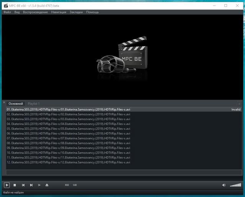245x197 pixels.
Task: Switch to the Основной playlist tab
Action: pos(16,103)
